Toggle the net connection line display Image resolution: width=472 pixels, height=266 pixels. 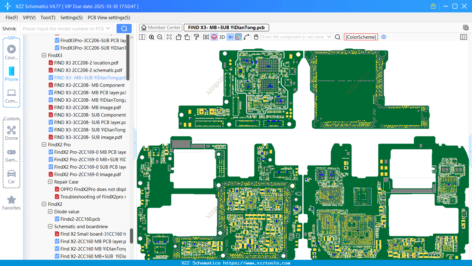238,37
